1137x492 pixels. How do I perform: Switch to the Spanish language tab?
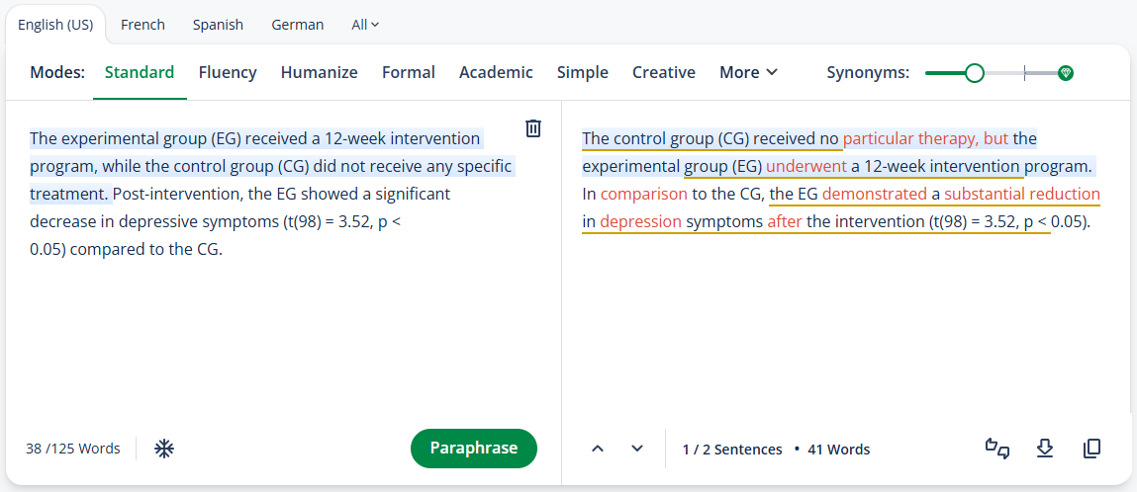pos(219,25)
